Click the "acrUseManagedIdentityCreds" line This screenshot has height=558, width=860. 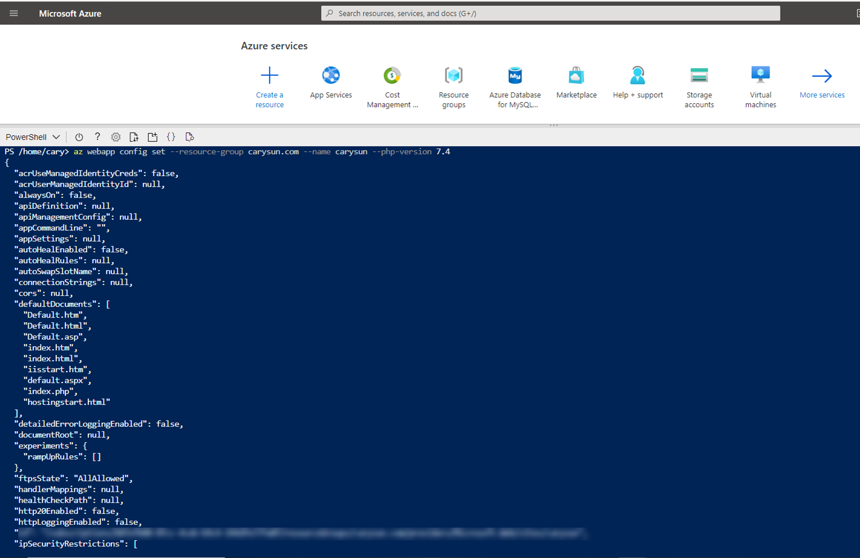click(x=96, y=174)
